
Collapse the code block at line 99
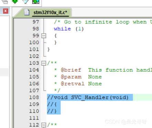[x=44, y=36]
